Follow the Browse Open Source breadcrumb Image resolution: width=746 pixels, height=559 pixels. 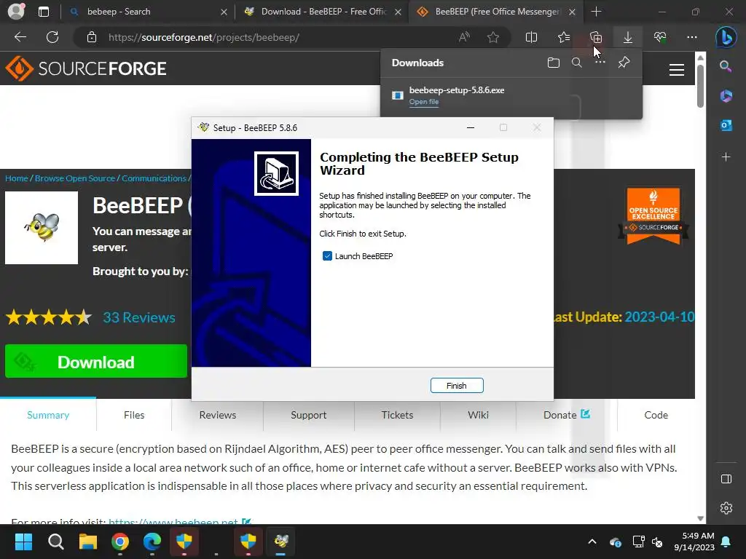(75, 178)
